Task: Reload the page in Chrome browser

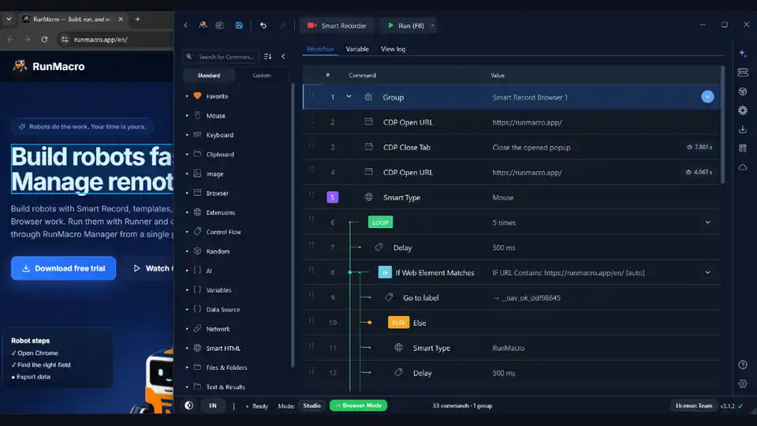Action: [44, 39]
